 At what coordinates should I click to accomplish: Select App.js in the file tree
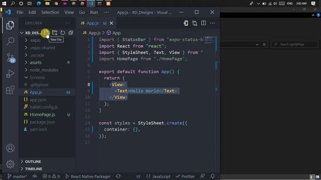47,92
